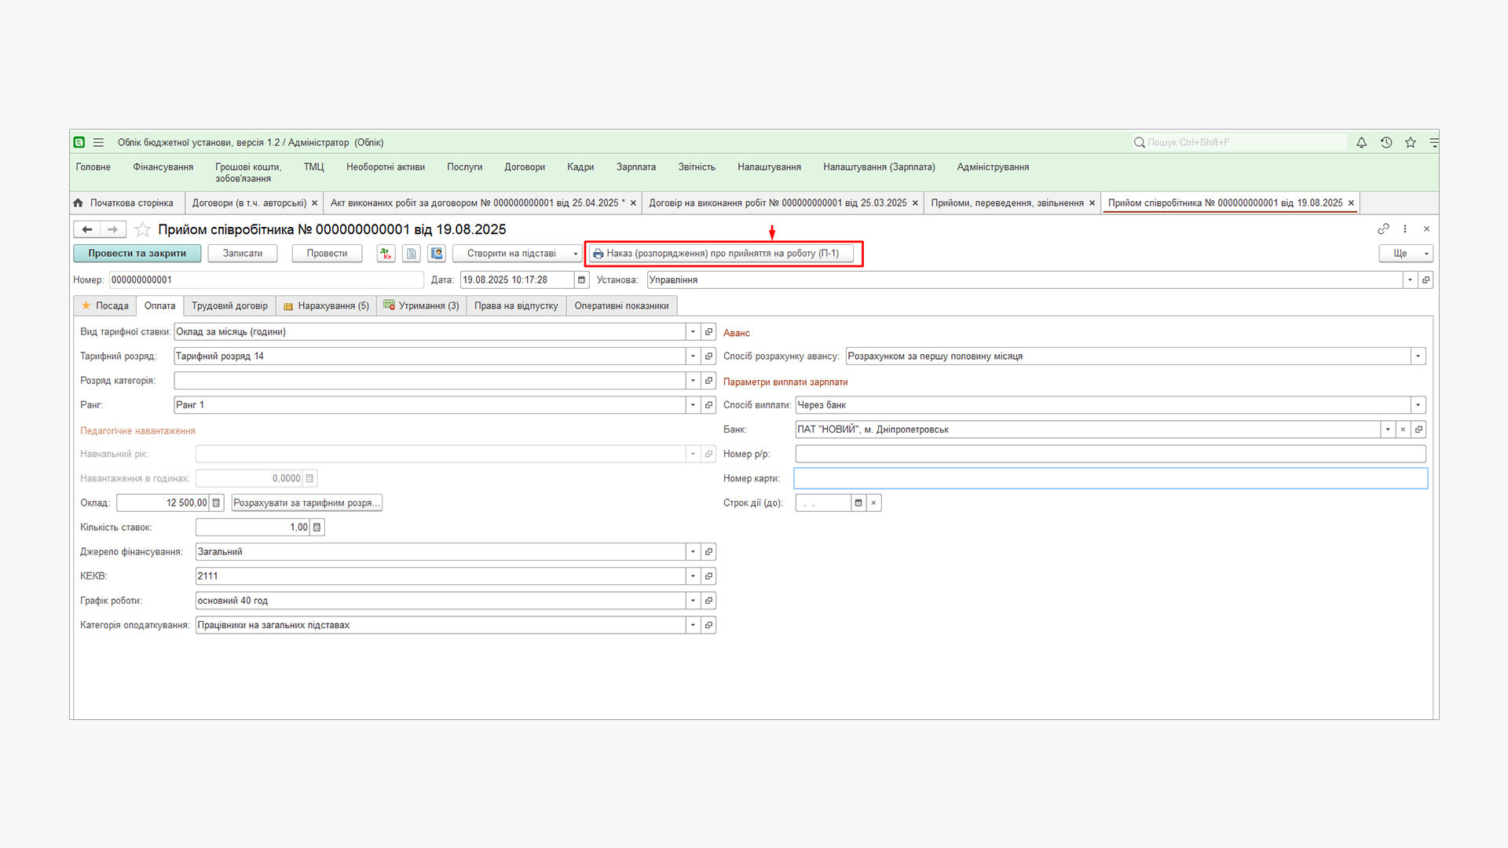Switch to Нарахування (5) tab

[x=326, y=306]
